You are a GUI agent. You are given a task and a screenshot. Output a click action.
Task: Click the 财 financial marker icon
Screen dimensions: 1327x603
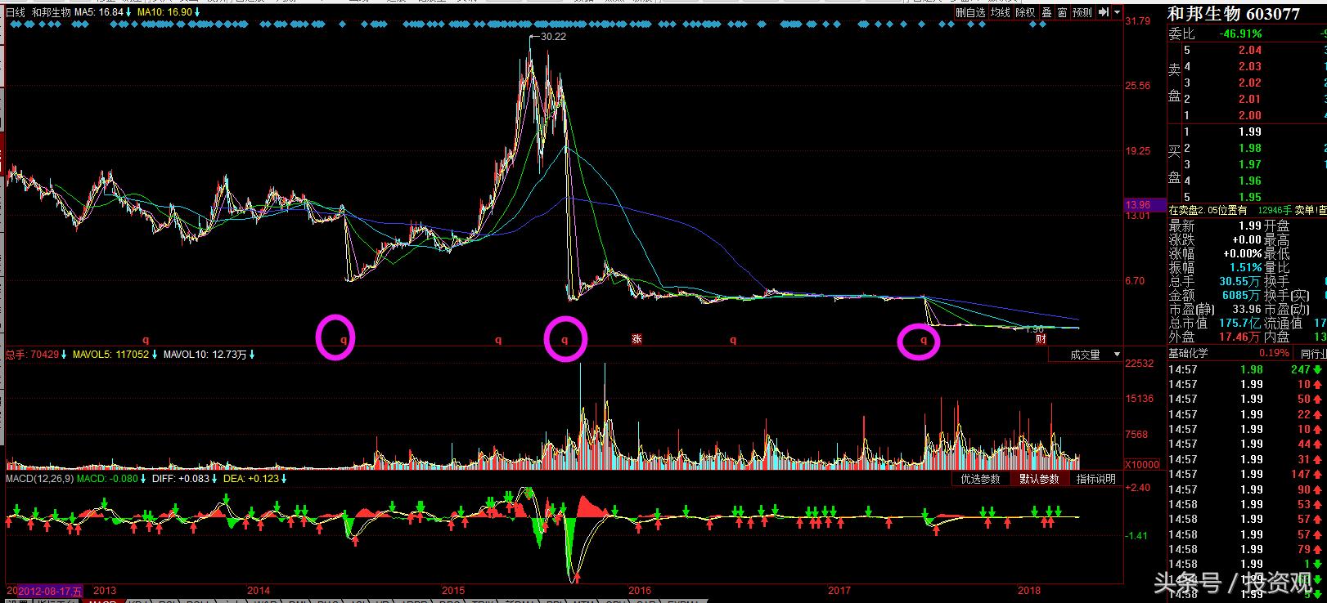point(1041,338)
